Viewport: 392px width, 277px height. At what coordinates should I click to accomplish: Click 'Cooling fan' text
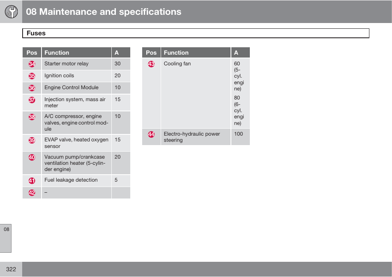click(x=177, y=64)
